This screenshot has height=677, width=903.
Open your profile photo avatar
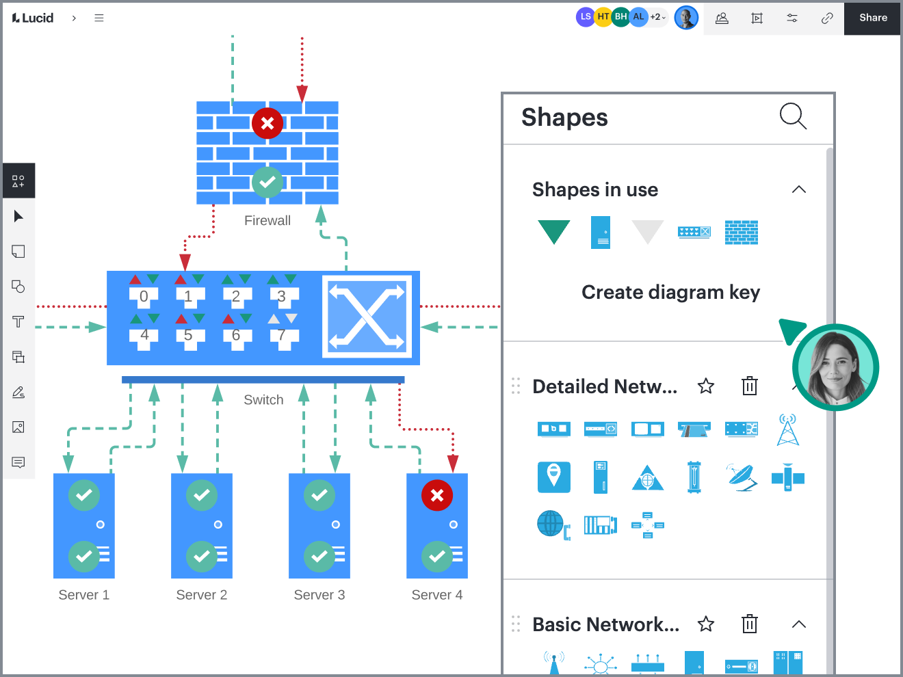686,17
